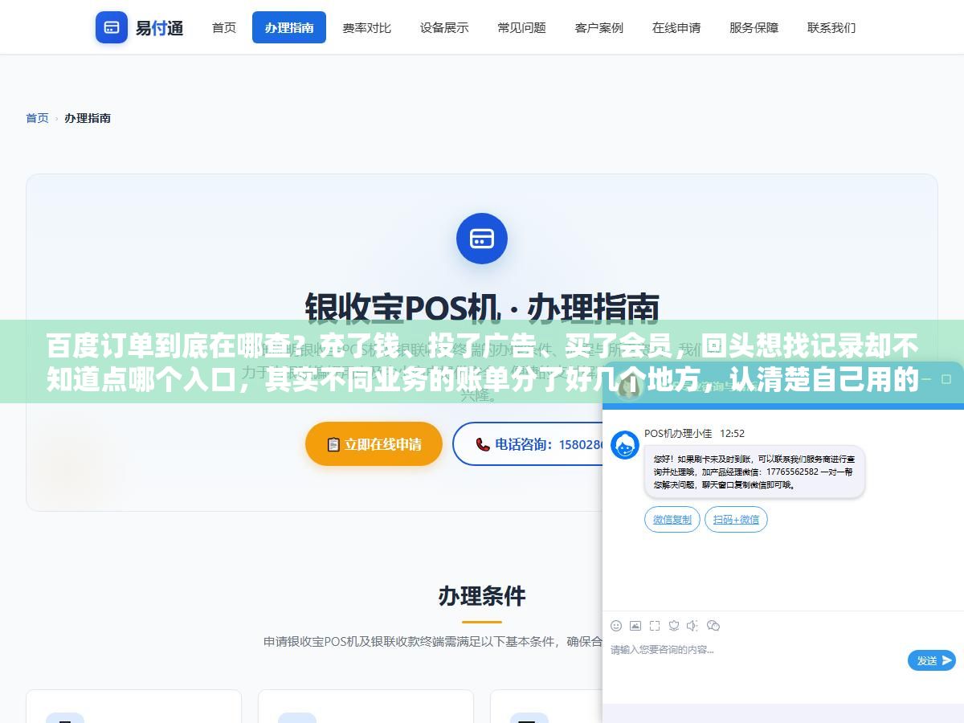
Task: Click the image upload icon in chat
Action: (635, 625)
